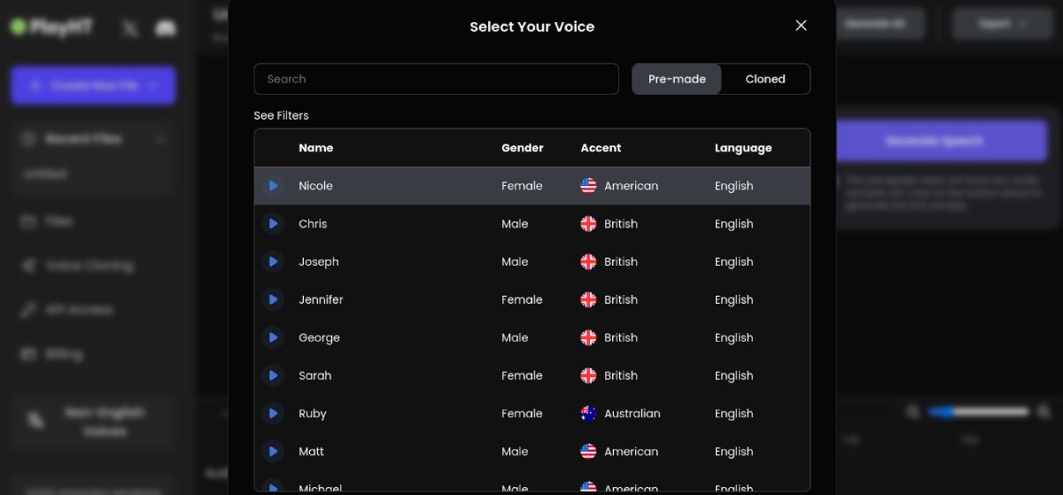Image resolution: width=1063 pixels, height=495 pixels.
Task: Click American flag icon in Matt row
Action: [588, 452]
